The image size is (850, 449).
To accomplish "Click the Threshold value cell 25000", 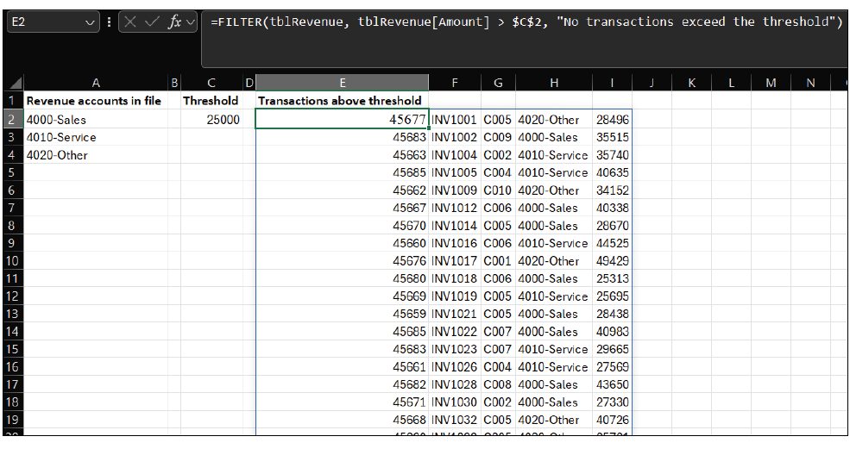I will (211, 120).
